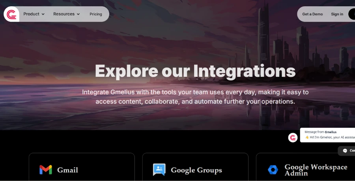The height and width of the screenshot is (181, 355).
Task: Click the Resources chevron arrow
Action: pos(78,14)
